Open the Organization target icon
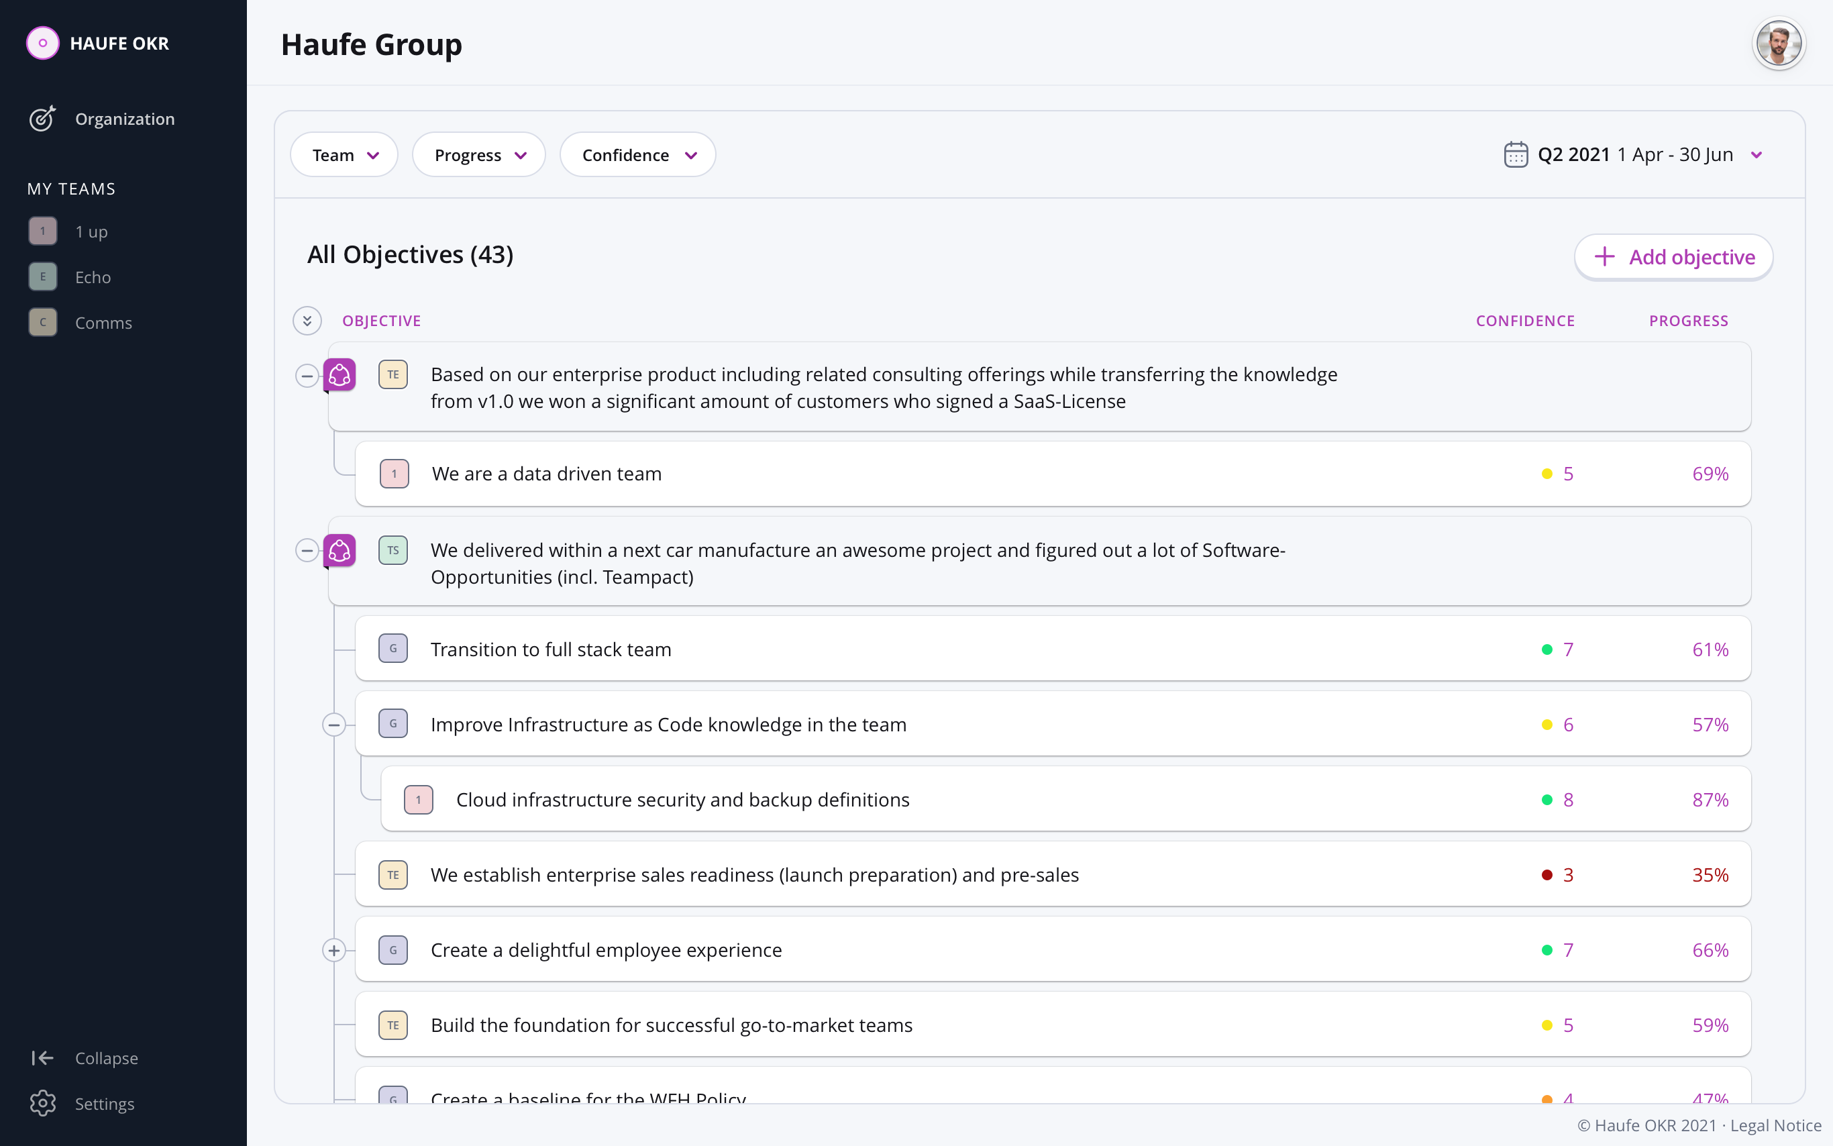1833x1146 pixels. (x=42, y=119)
